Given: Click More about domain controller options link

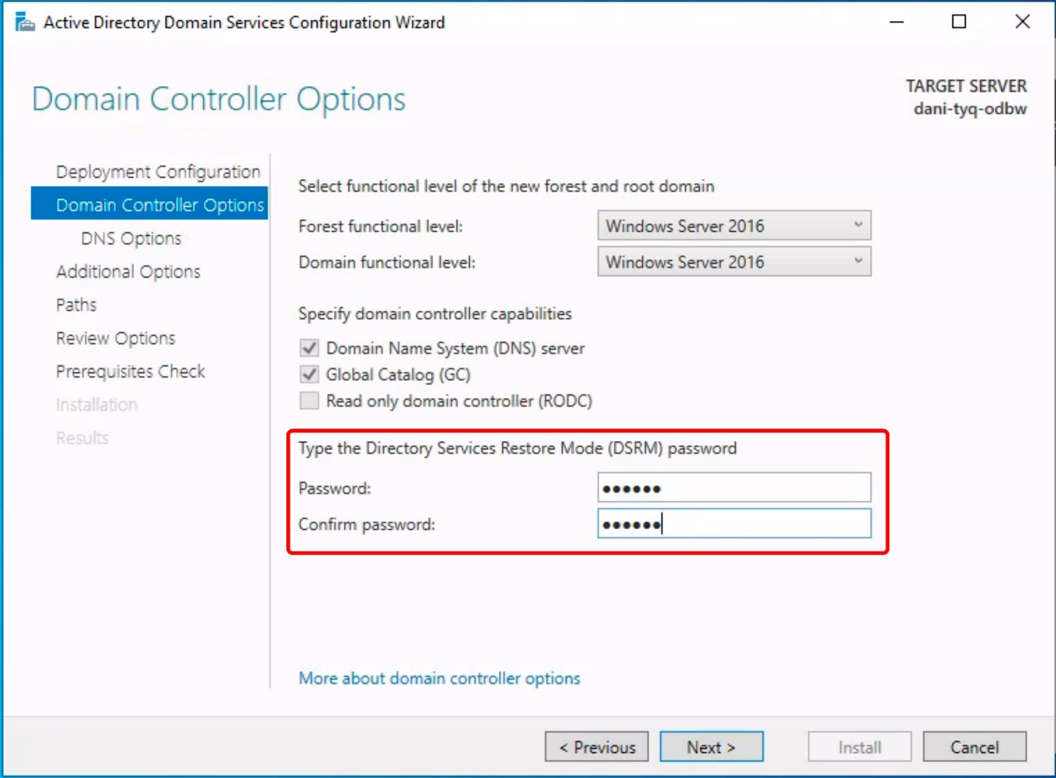Looking at the screenshot, I should (439, 678).
